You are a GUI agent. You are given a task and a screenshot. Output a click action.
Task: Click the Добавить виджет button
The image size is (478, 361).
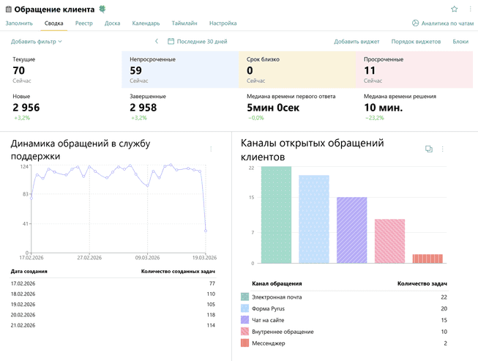(356, 42)
